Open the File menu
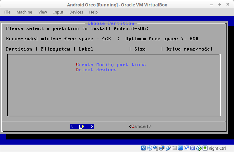The width and height of the screenshot is (234, 152). (x=7, y=12)
